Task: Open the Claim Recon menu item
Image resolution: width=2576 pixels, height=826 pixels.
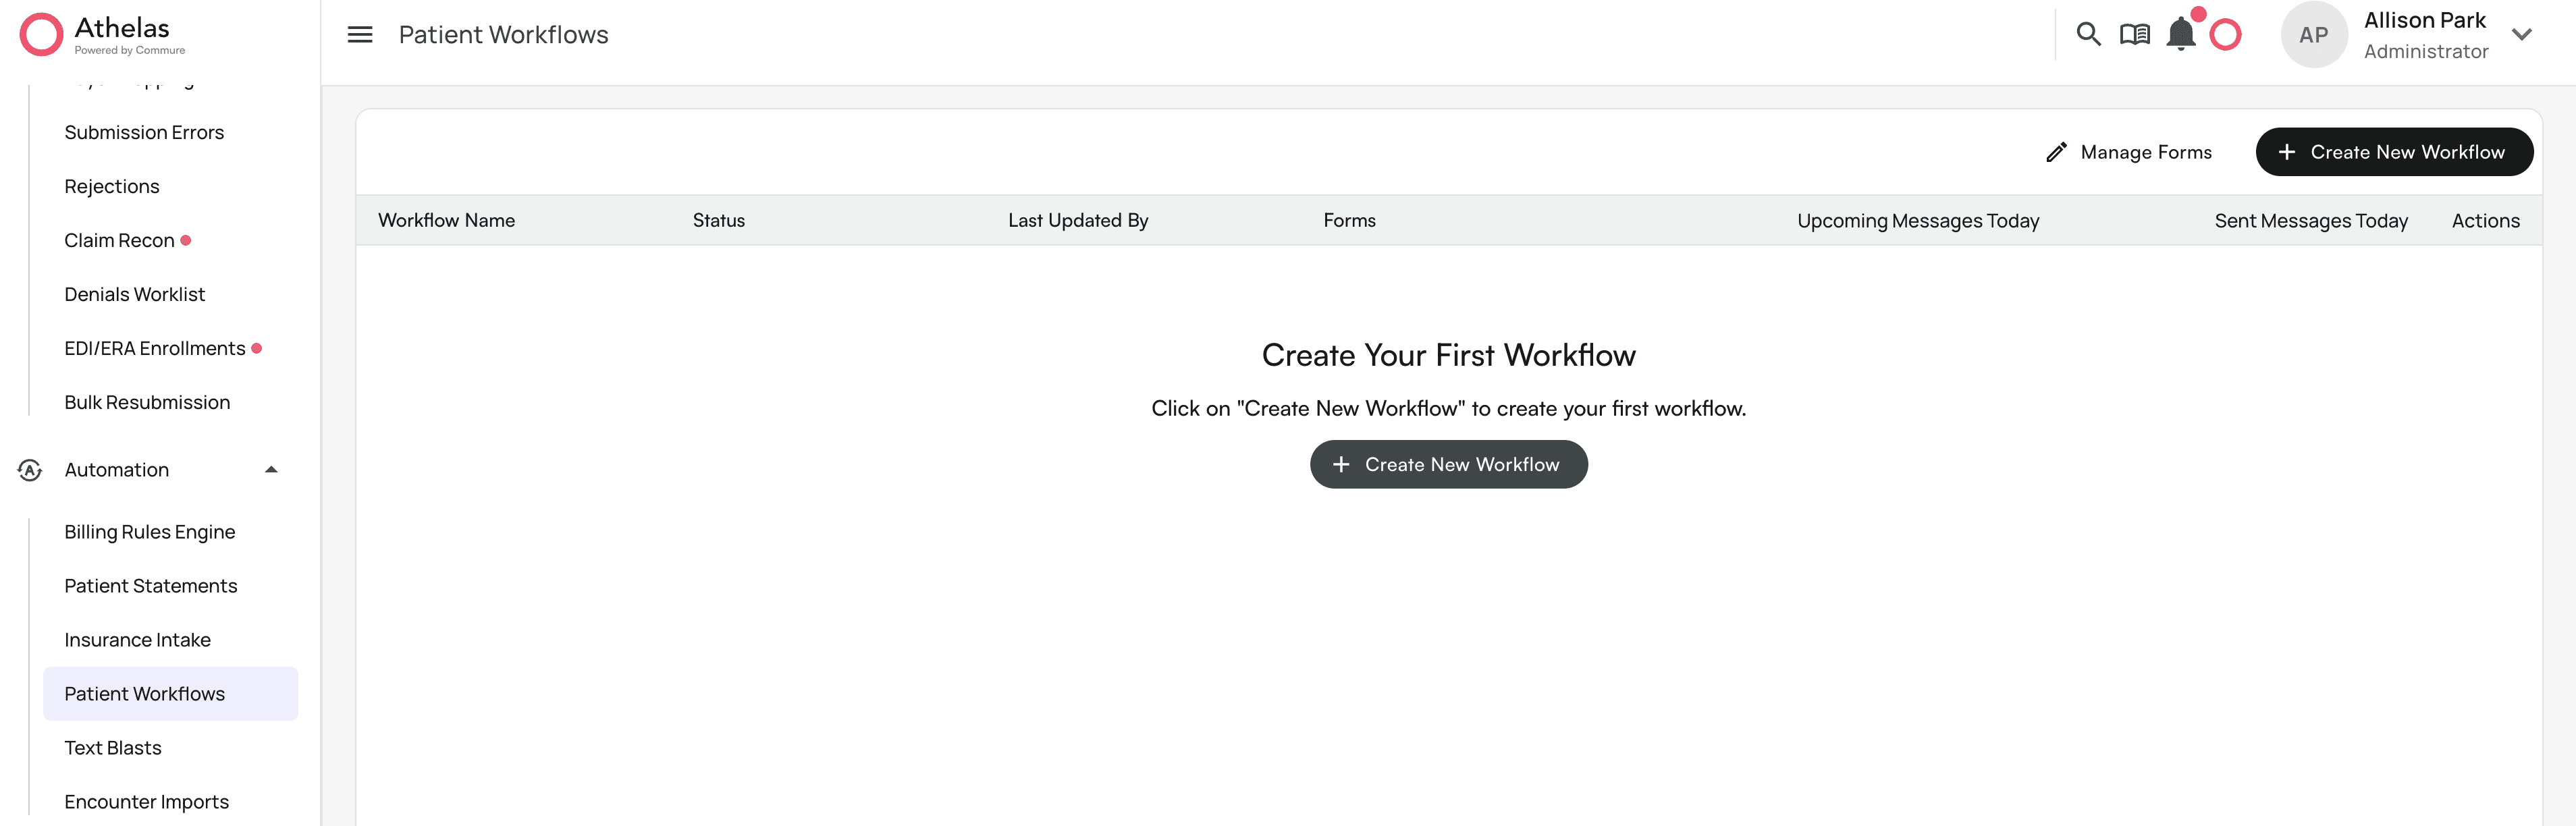Action: tap(119, 240)
